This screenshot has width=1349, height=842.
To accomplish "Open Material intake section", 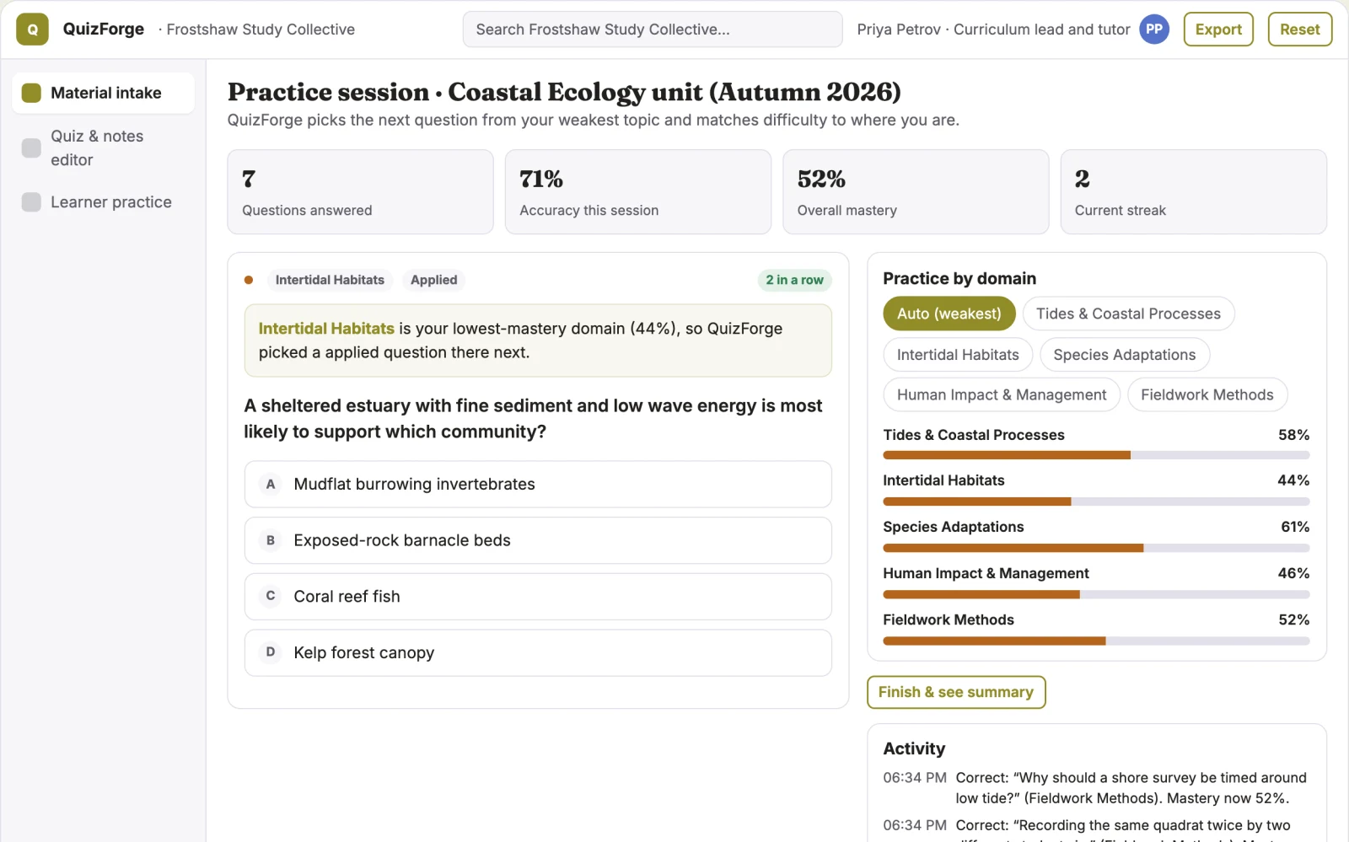I will [103, 93].
